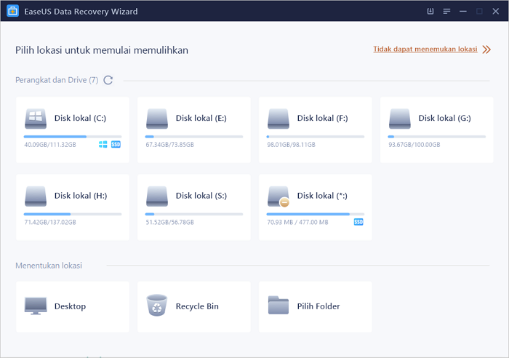
Task: Click the Desktop monitor icon
Action: pos(36,306)
